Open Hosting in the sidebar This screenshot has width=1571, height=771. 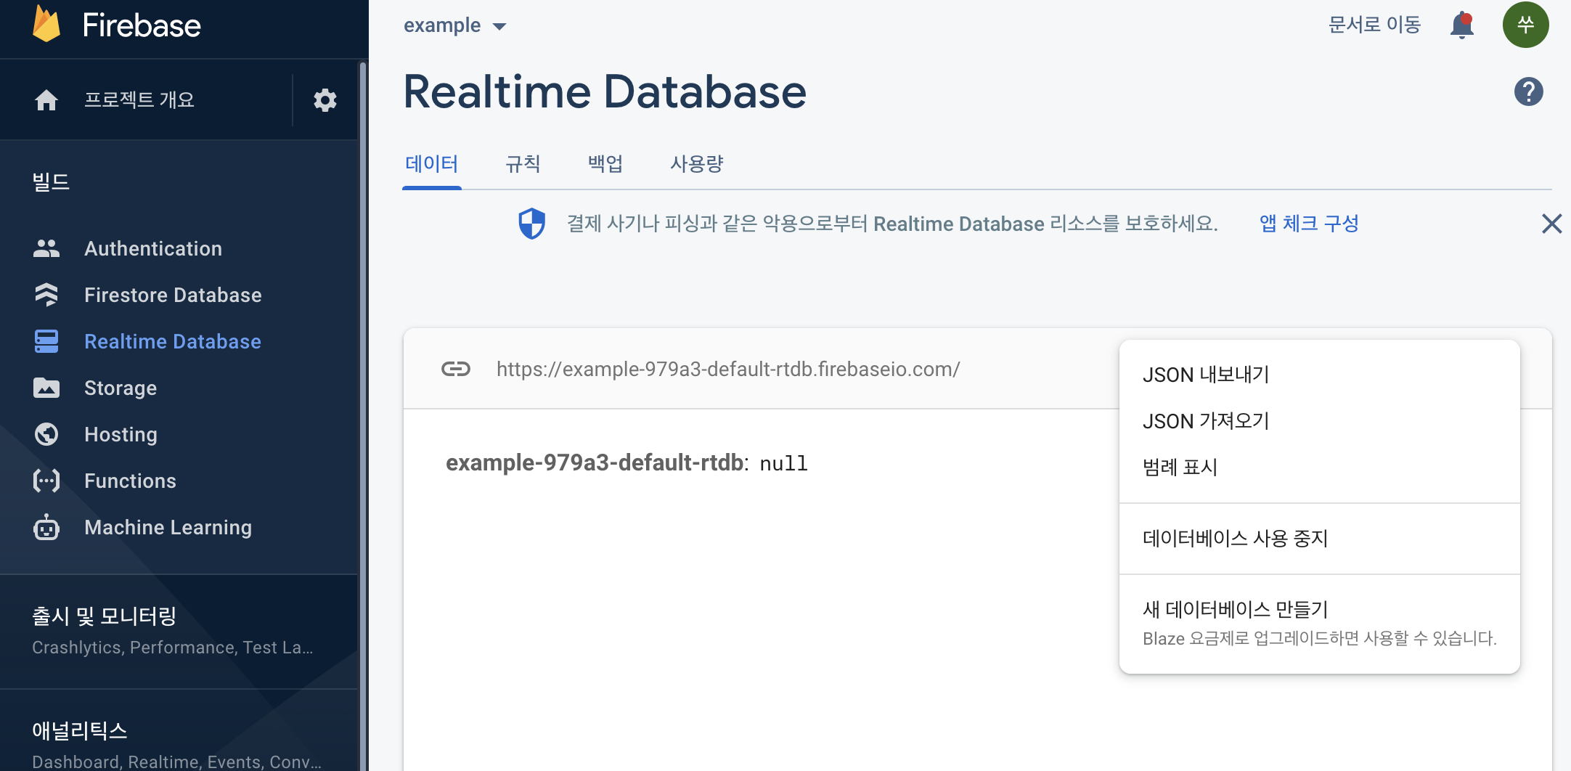(x=179, y=434)
